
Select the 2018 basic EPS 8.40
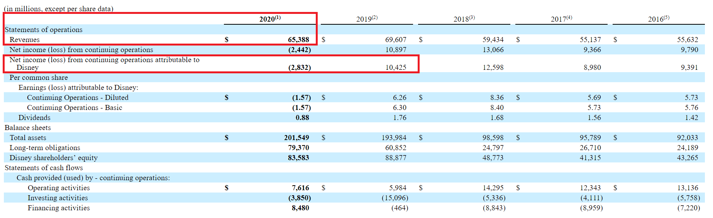[497, 108]
